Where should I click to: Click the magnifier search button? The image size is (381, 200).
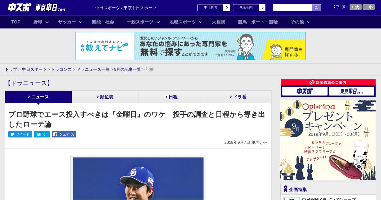[x=316, y=8]
